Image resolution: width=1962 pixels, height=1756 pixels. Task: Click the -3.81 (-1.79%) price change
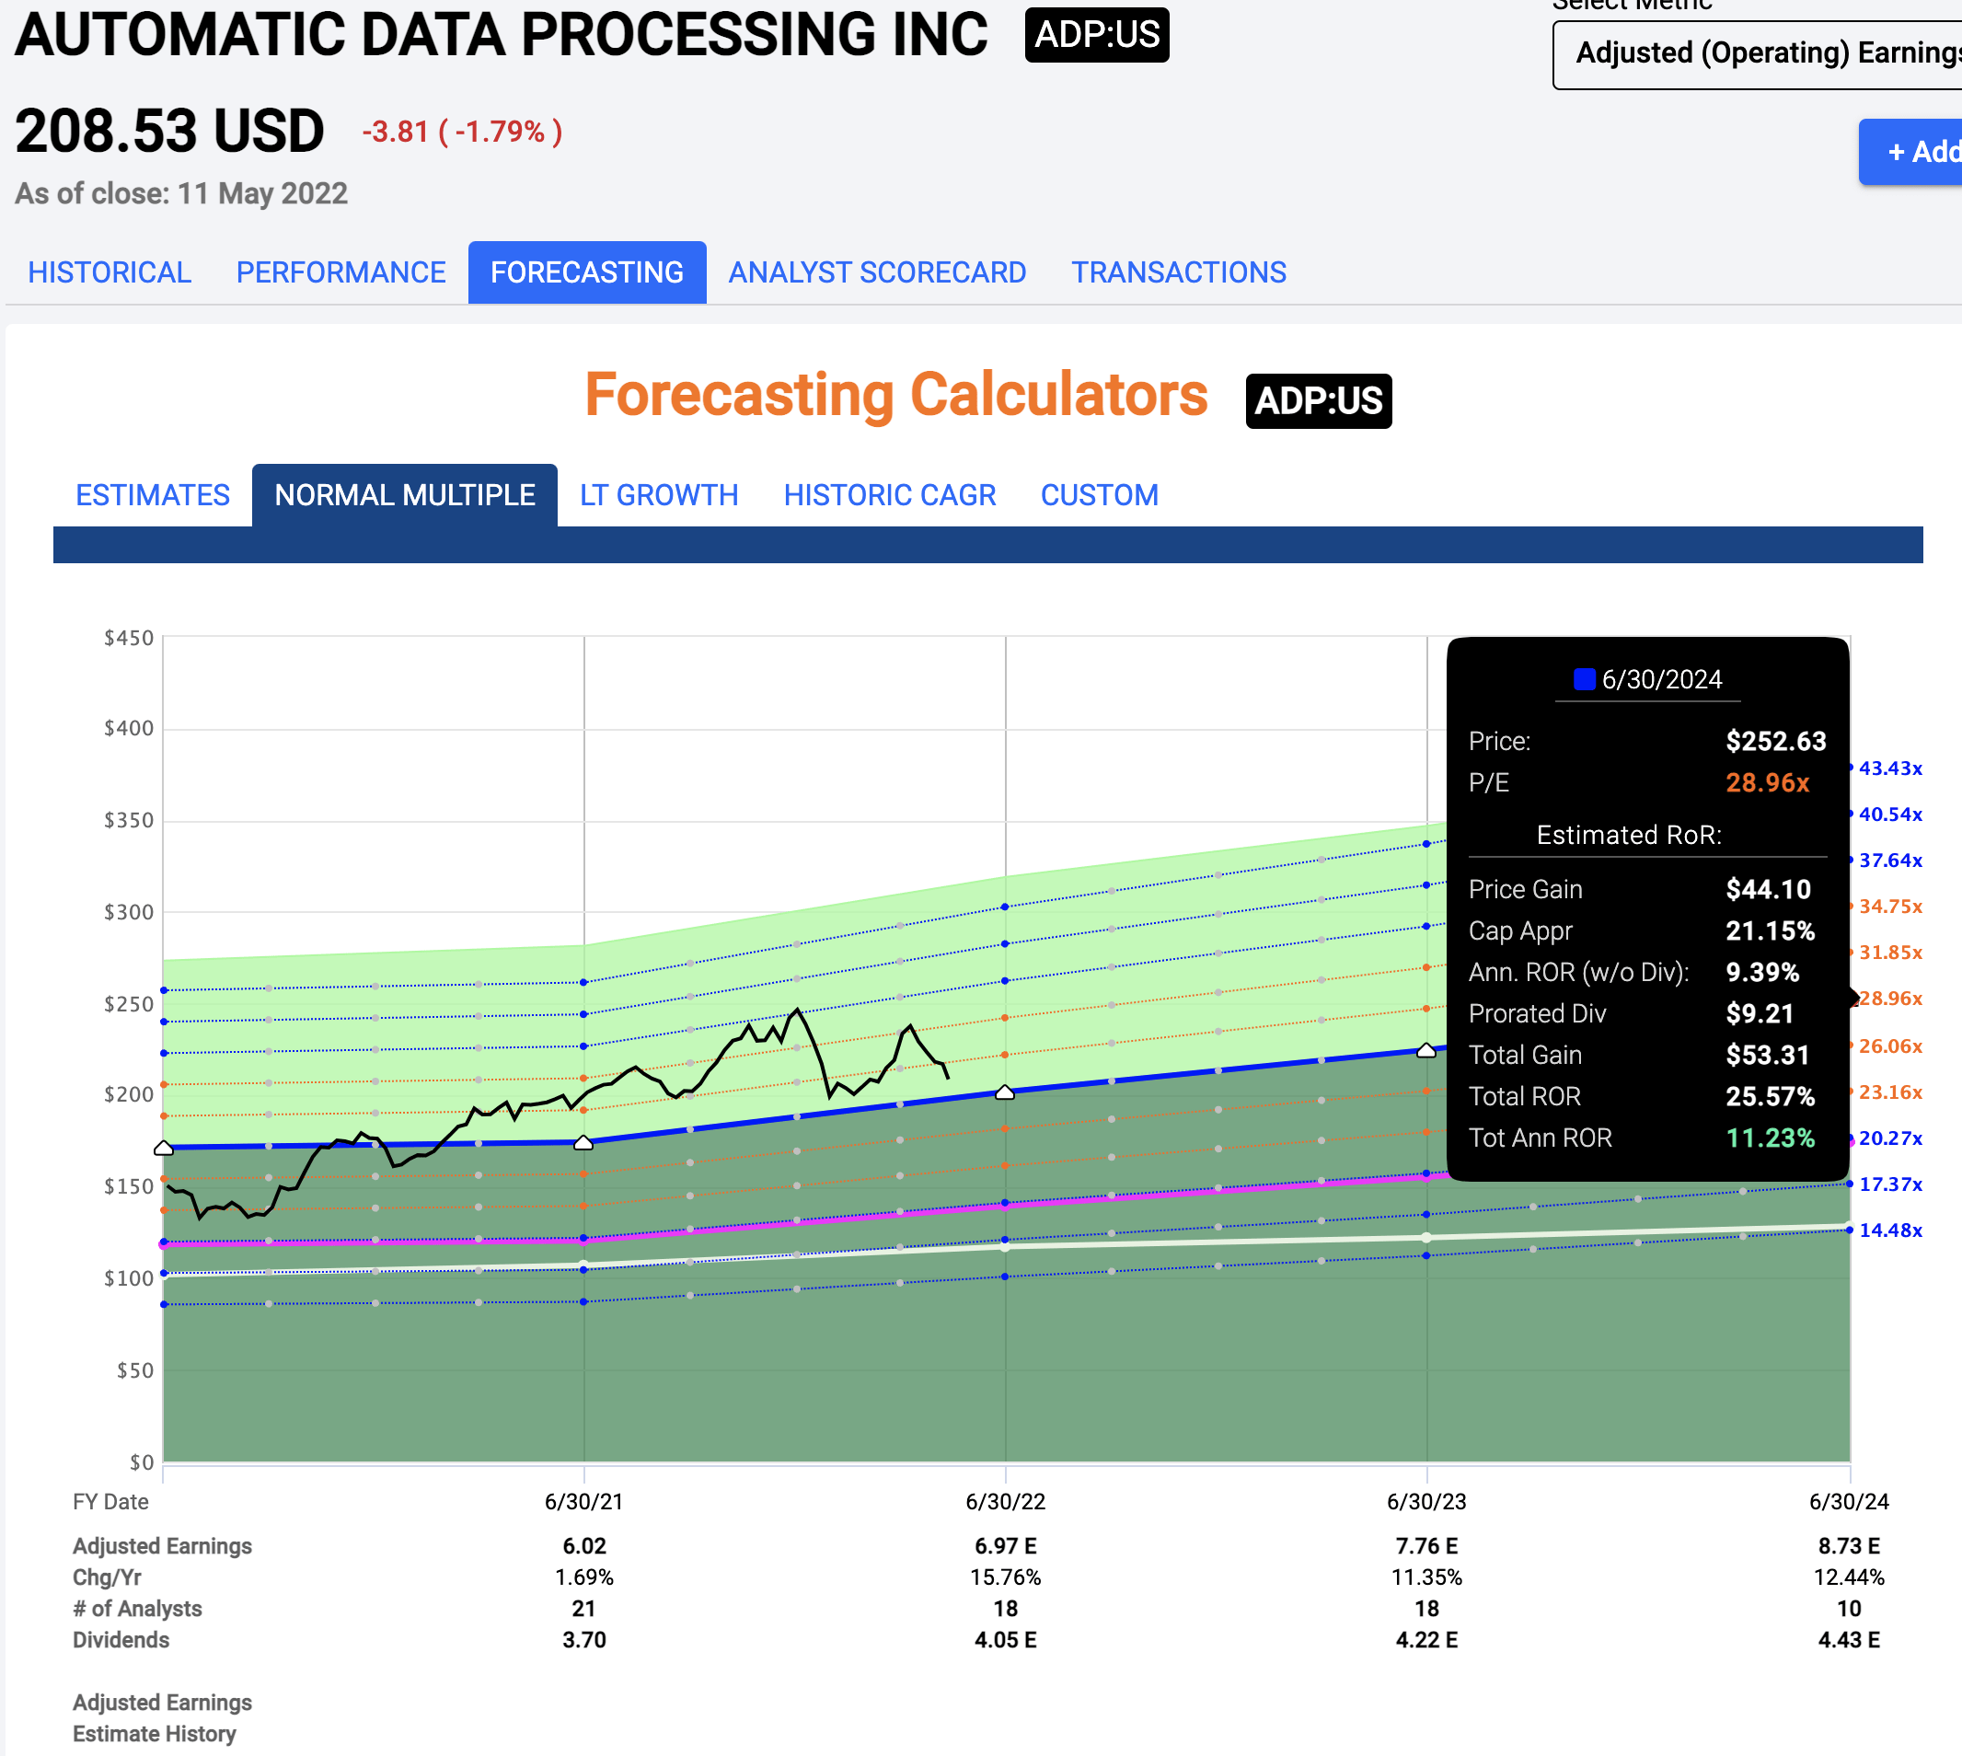click(462, 132)
